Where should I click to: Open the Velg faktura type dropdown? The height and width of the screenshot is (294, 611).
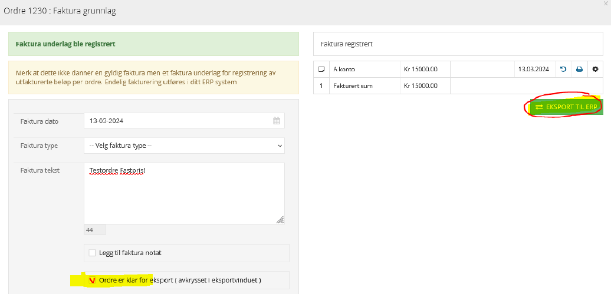point(184,146)
